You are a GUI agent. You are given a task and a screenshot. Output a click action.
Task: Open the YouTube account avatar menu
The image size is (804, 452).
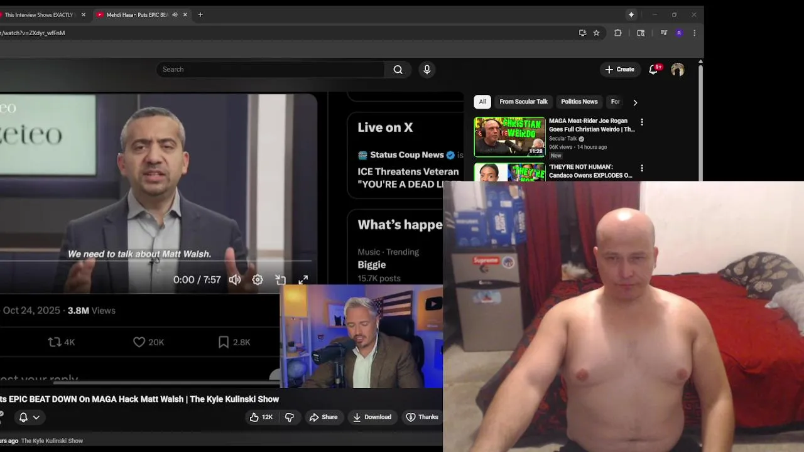[x=677, y=70]
